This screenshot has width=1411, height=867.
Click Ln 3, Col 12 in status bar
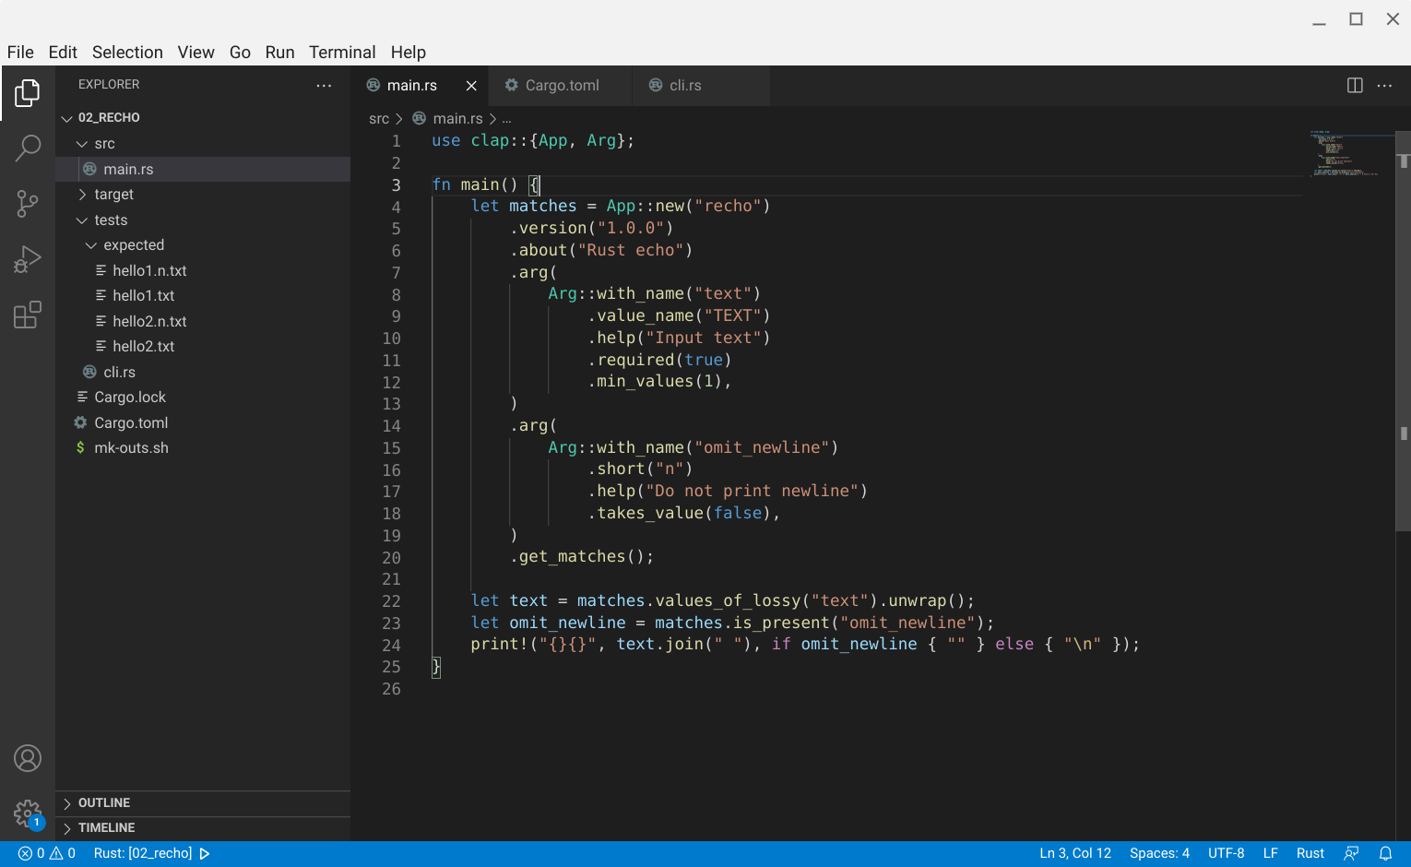click(1075, 853)
